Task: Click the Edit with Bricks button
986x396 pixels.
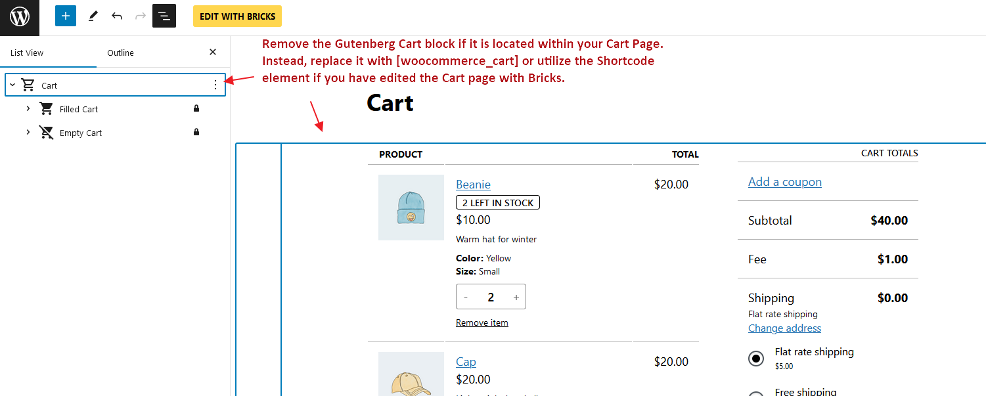Action: 237,16
